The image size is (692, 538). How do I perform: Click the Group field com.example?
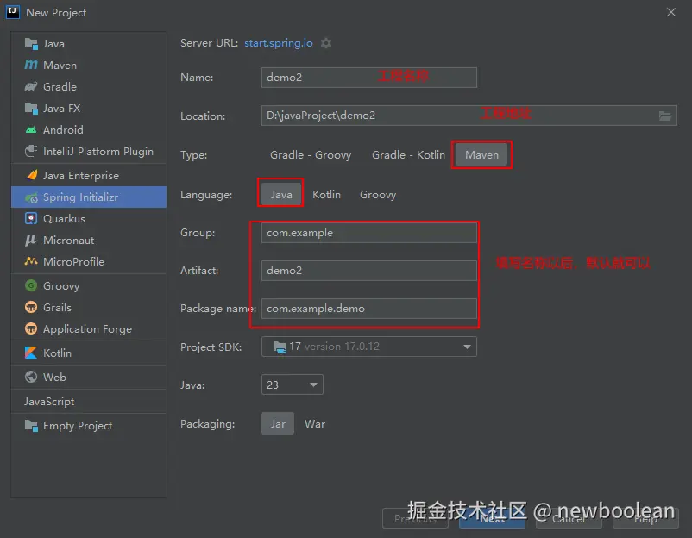[369, 233]
